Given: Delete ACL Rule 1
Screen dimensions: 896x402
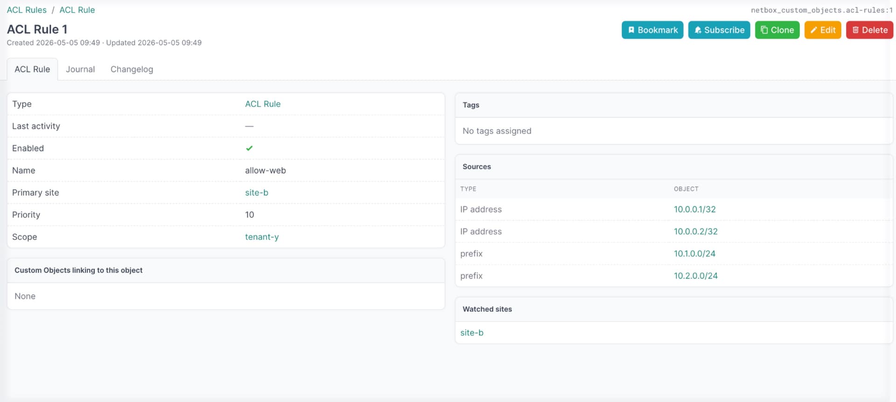Looking at the screenshot, I should 869,30.
